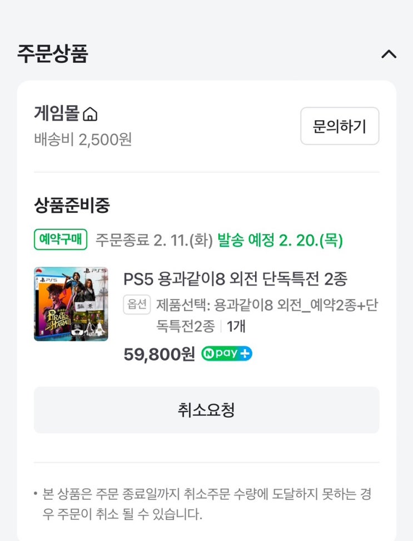Click the 1개 quantity label
The width and height of the screenshot is (413, 541).
[236, 325]
